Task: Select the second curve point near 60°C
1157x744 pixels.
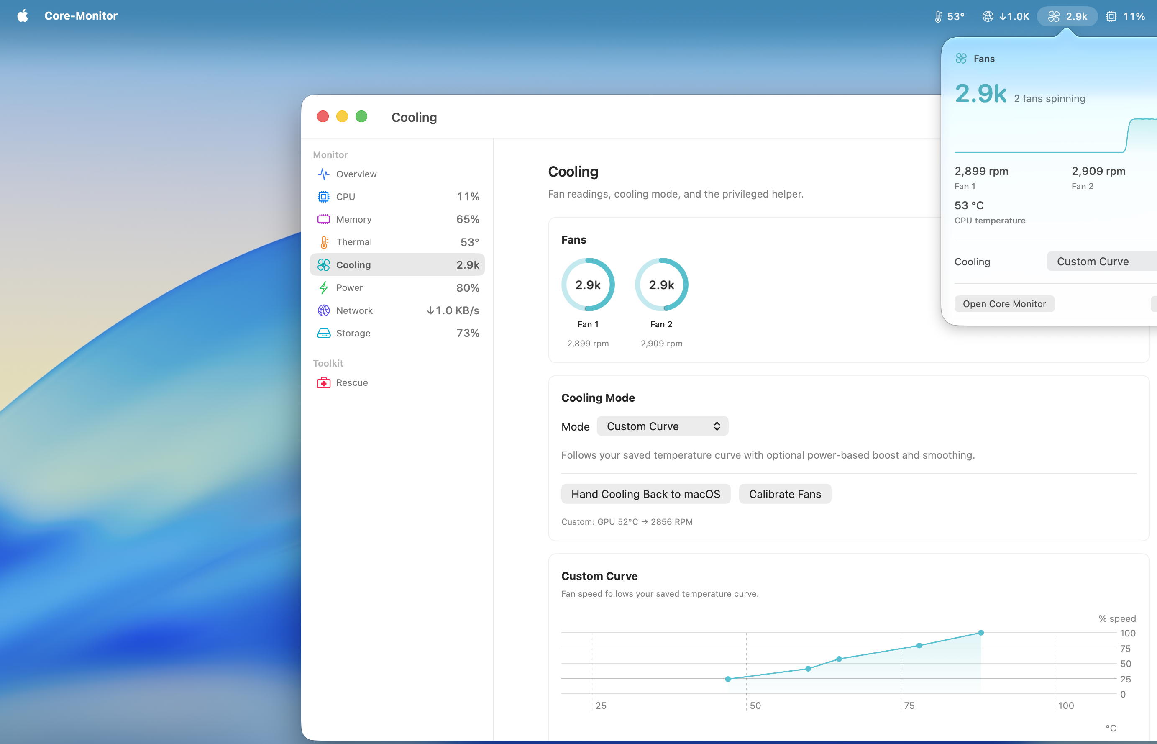Action: [x=808, y=669]
